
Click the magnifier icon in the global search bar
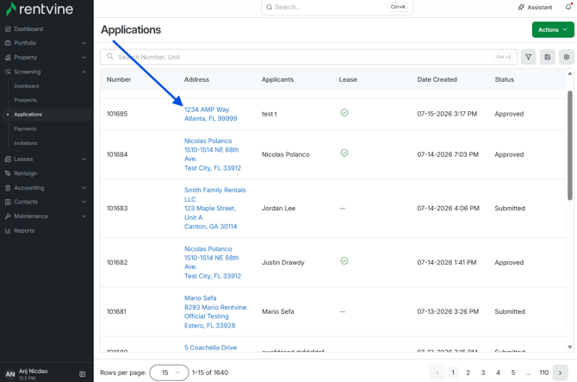(270, 7)
